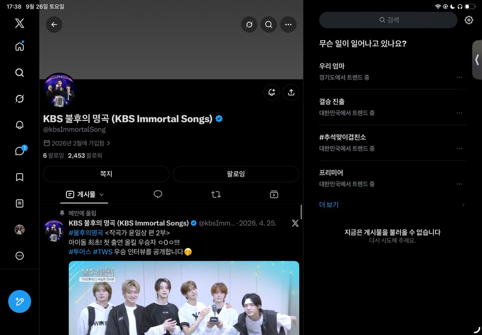Open the KBS Immortal Songs profile picture
482x335 pixels.
pyautogui.click(x=59, y=91)
